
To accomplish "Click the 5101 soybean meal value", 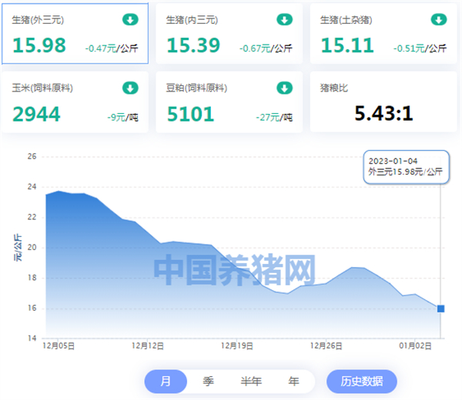I will (190, 114).
